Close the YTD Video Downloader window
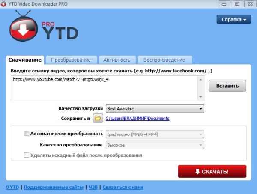Image resolution: width=257 pixels, height=194 pixels. coord(250,4)
